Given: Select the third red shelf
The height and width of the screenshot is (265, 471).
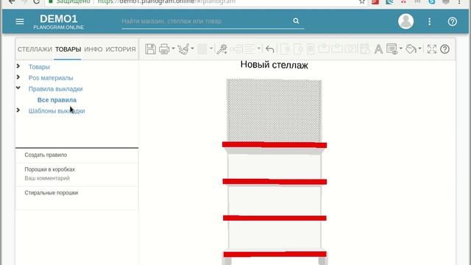Looking at the screenshot, I should pos(275,218).
